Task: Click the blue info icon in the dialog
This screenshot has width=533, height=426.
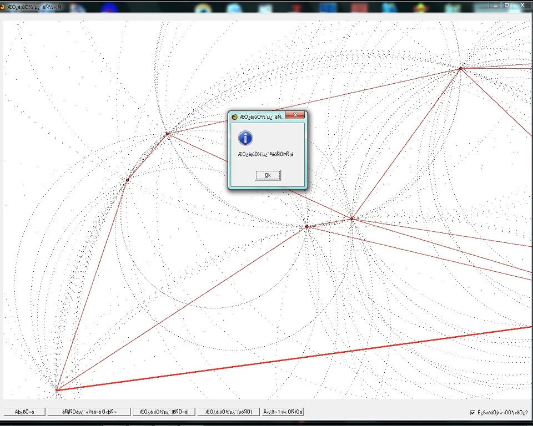Action: (245, 139)
